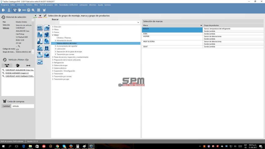Switch to the engine history tab icon
The width and height of the screenshot is (265, 149).
coord(18,65)
